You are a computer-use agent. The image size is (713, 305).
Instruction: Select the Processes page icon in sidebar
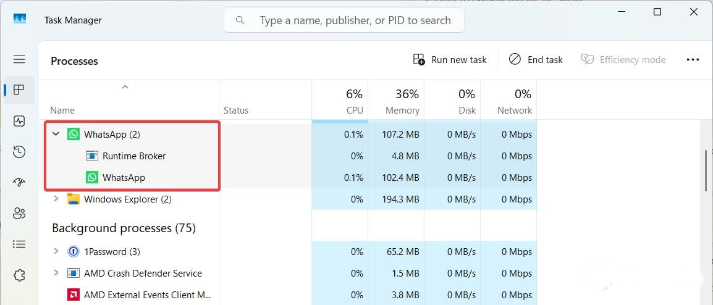tap(19, 90)
